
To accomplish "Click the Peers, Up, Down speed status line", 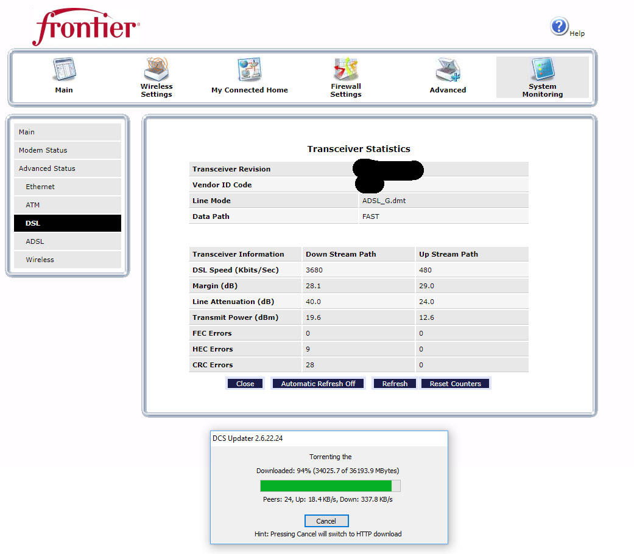I will [x=328, y=499].
